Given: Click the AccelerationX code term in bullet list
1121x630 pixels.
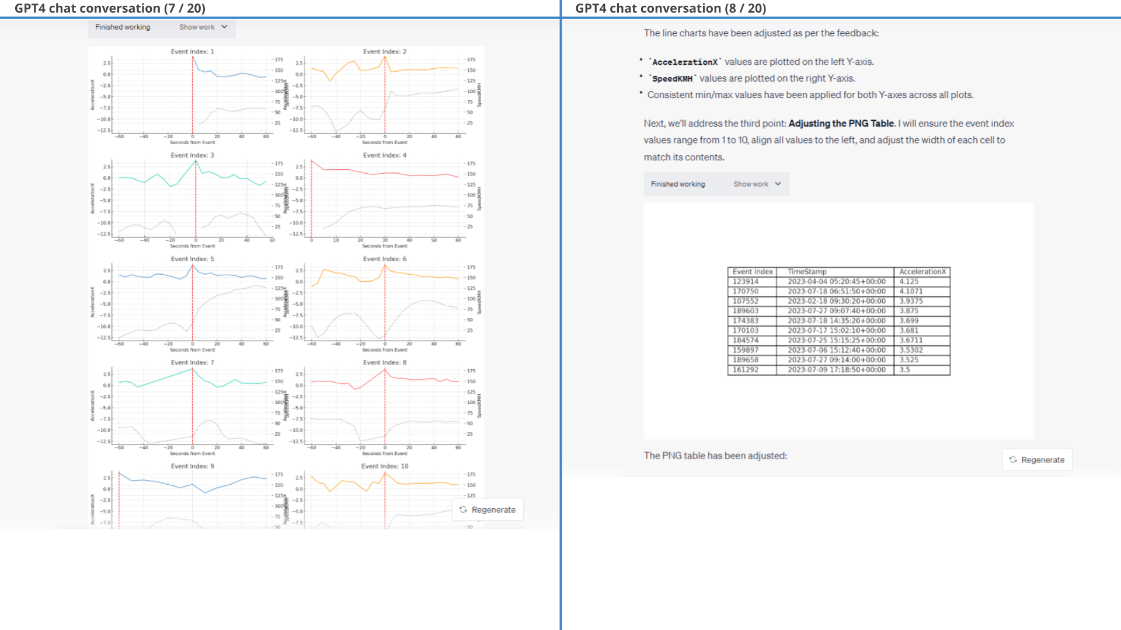Looking at the screenshot, I should 685,62.
